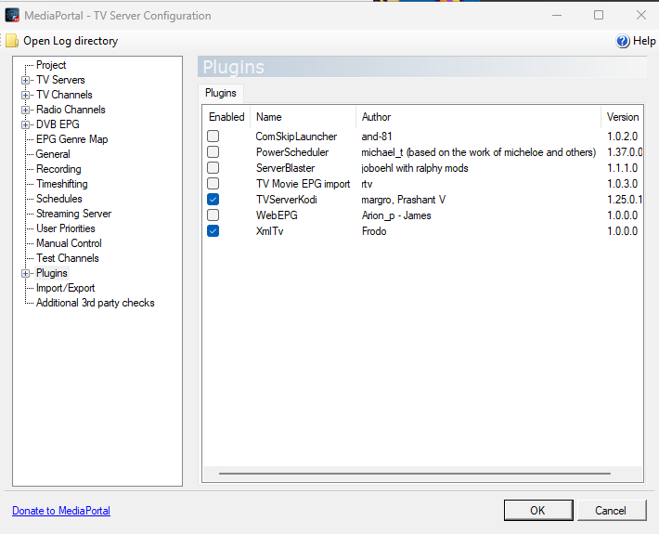Enable the PowerScheduler plugin checkbox
659x534 pixels.
pos(213,152)
